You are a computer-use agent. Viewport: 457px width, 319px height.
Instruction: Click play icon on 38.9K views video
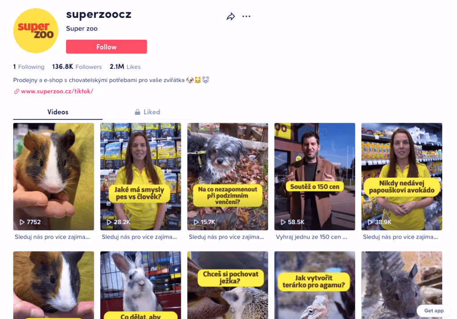(x=370, y=222)
